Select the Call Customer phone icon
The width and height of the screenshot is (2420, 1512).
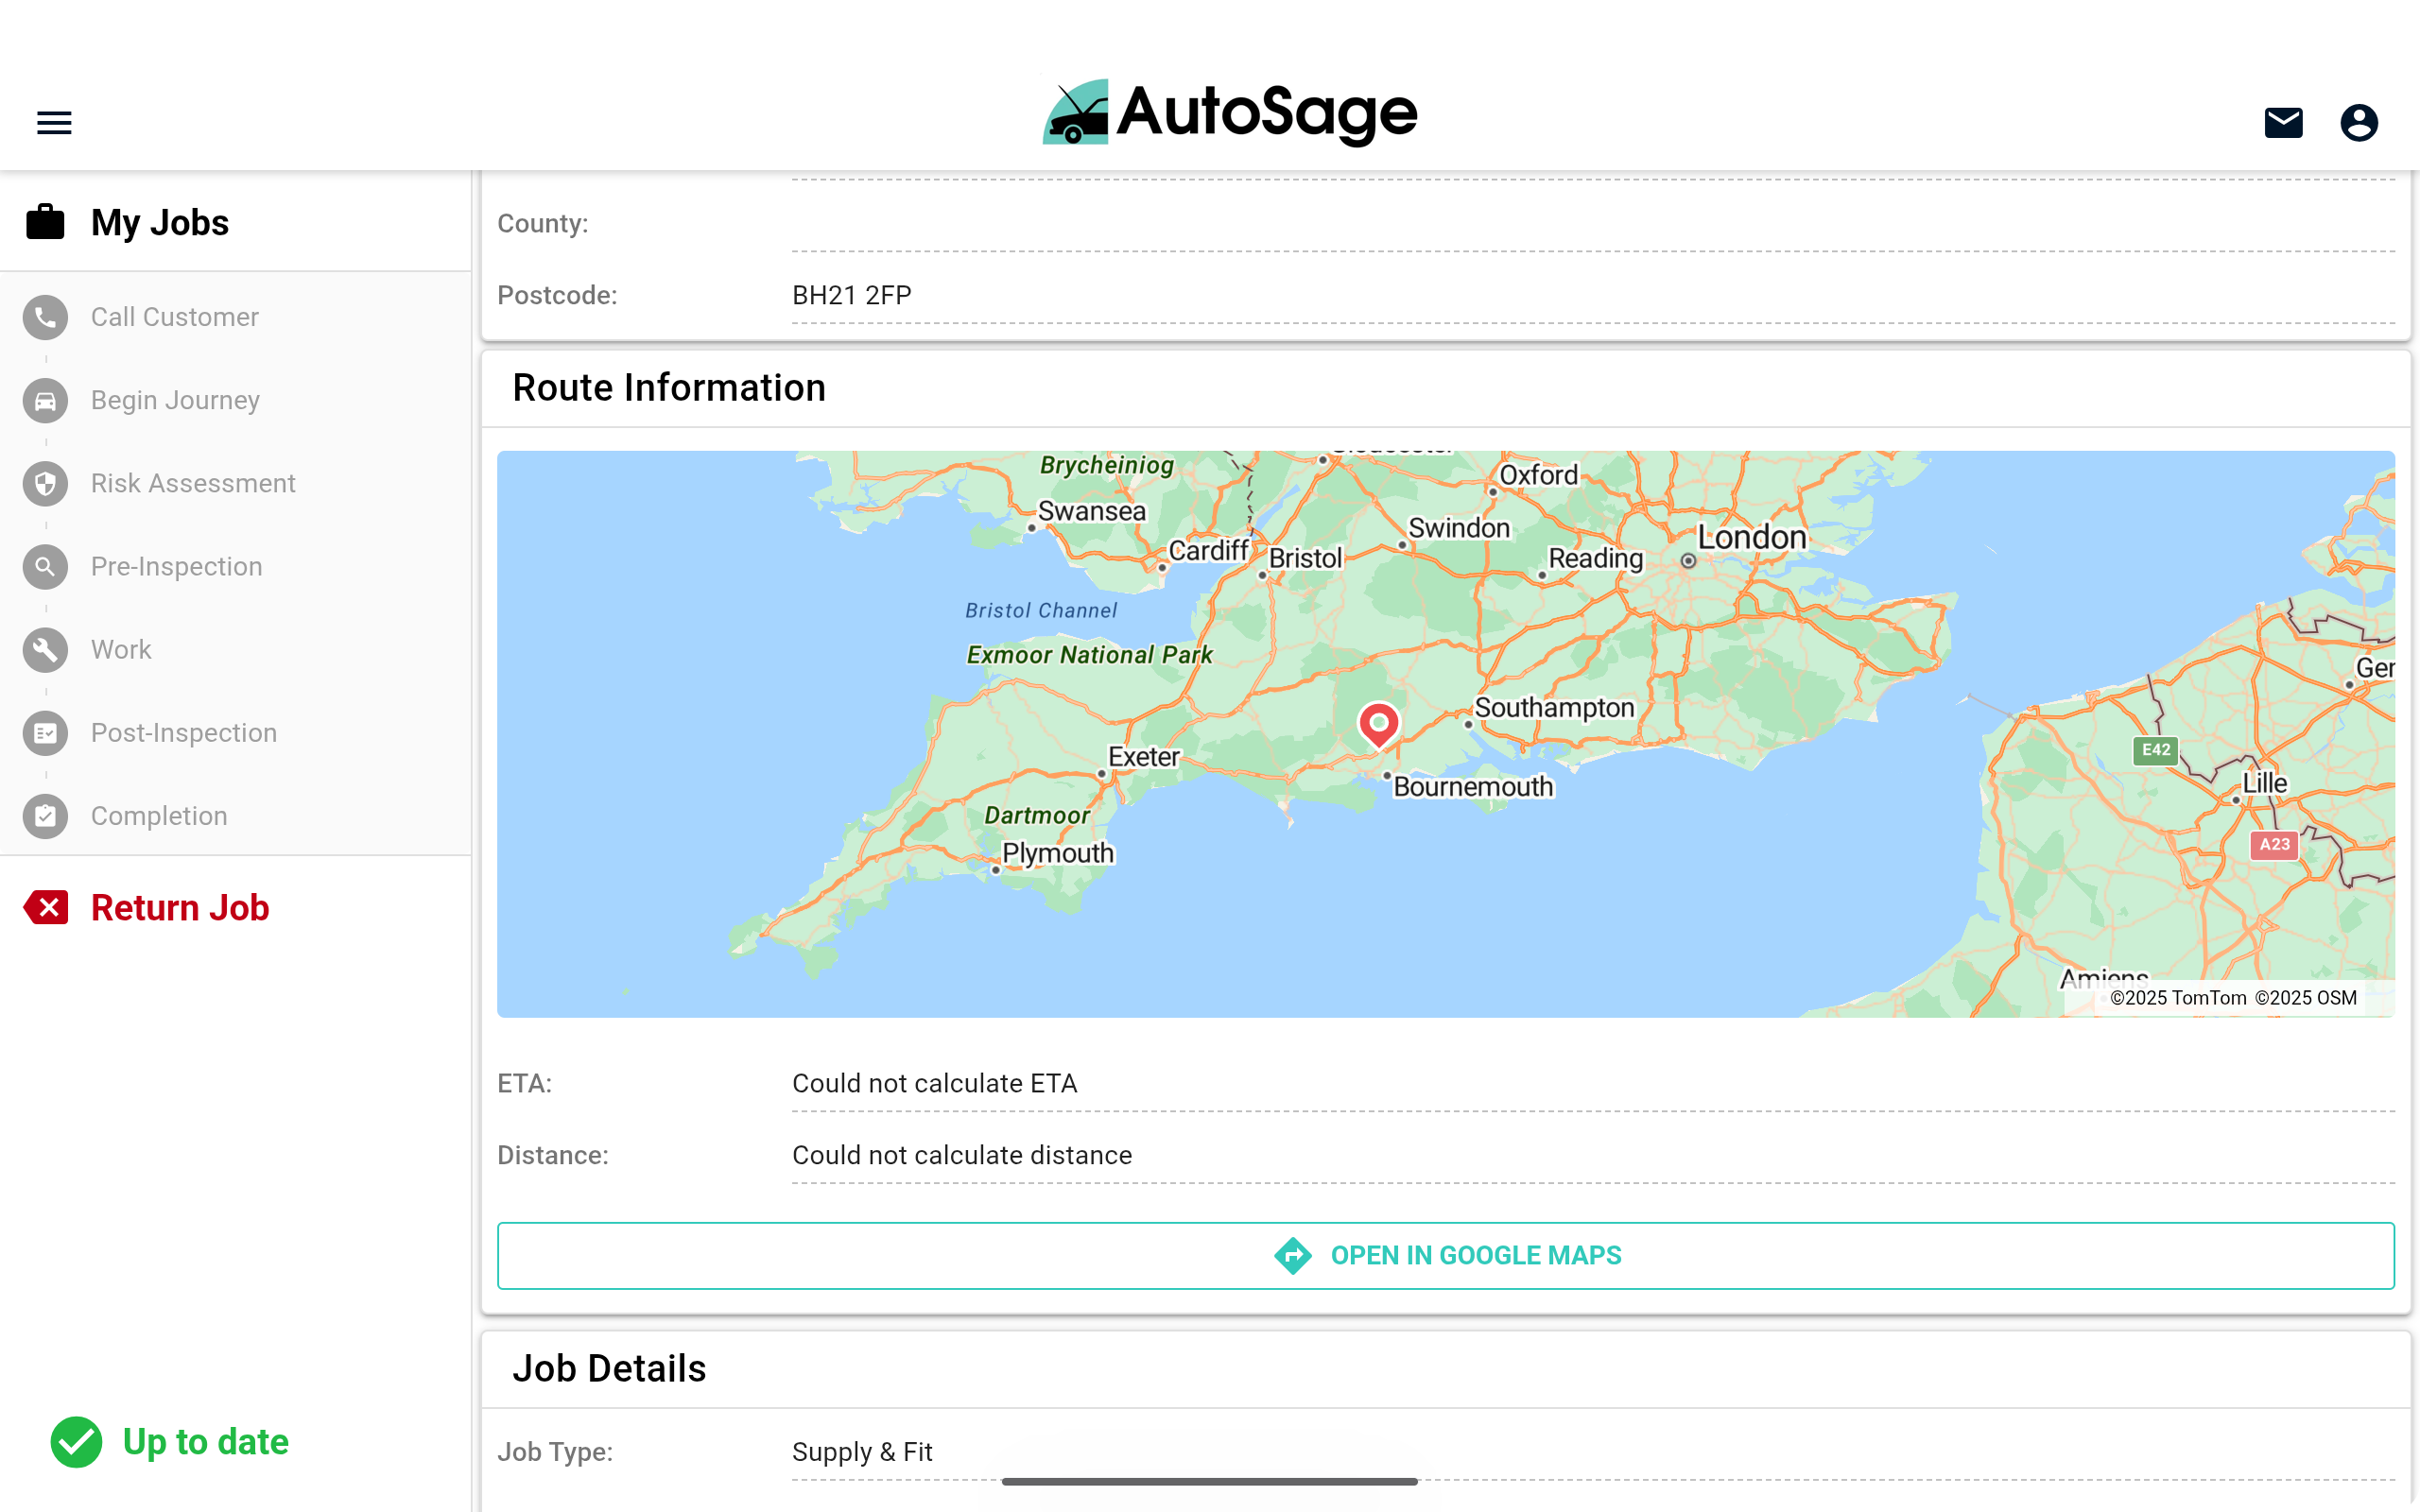45,317
